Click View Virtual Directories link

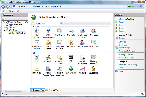coord(128,58)
